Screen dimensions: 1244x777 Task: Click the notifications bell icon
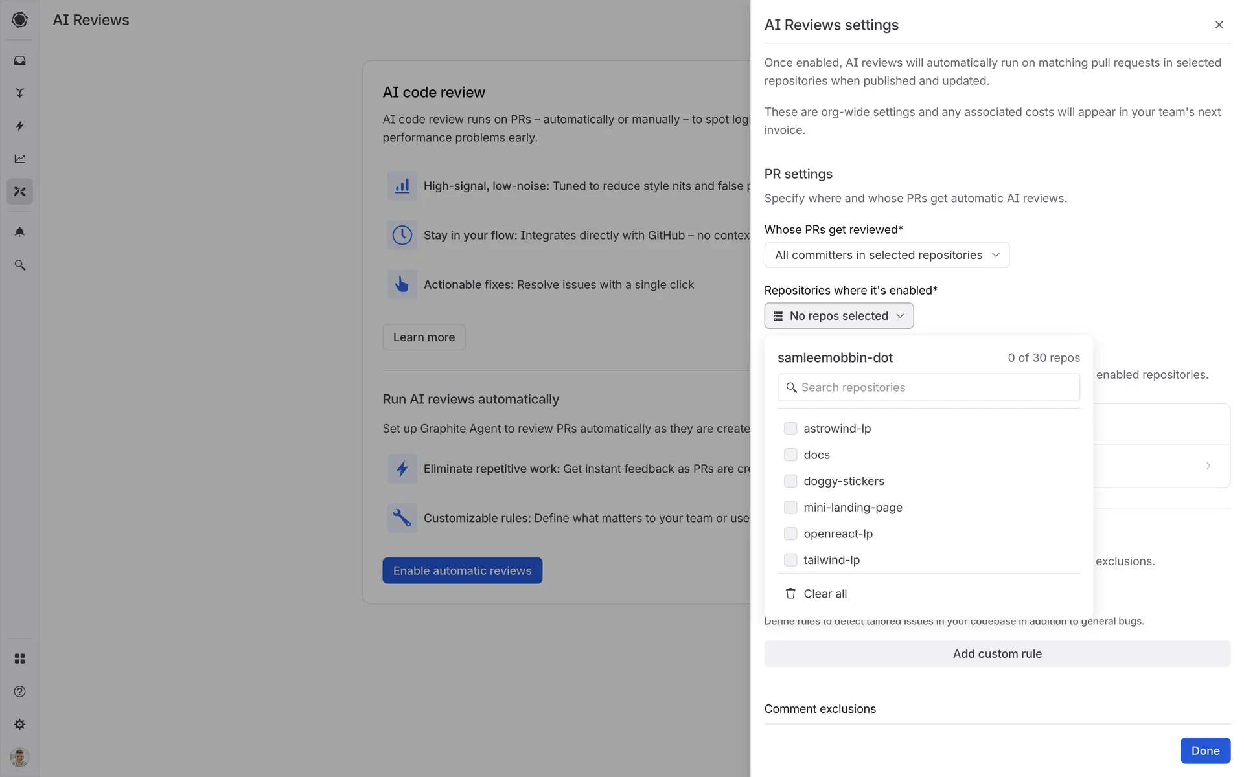(x=19, y=232)
